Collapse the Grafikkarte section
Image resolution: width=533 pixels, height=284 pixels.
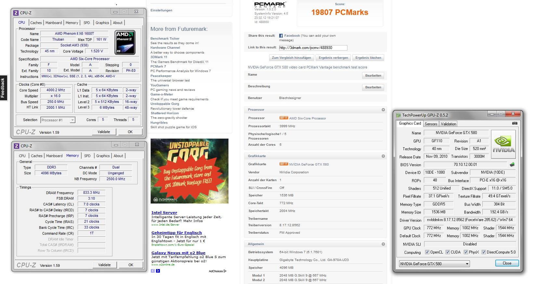[x=383, y=156]
